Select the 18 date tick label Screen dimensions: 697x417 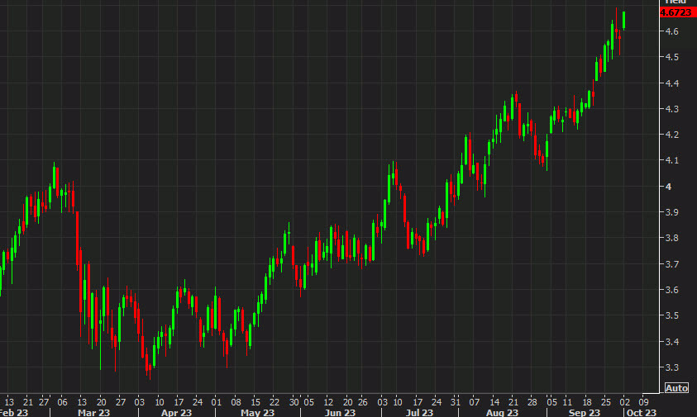[587, 402]
